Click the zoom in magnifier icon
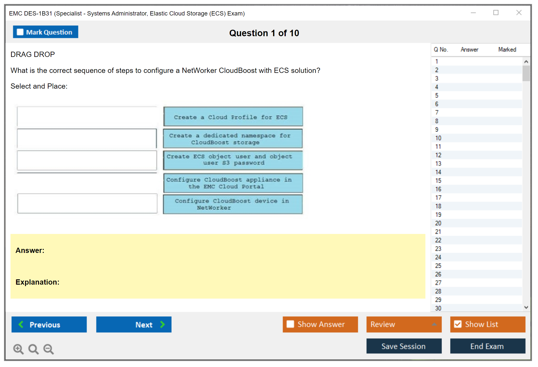The width and height of the screenshot is (538, 367). [18, 349]
